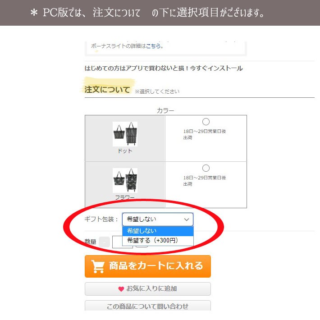Decrease quantity with the minus button

(x=104, y=242)
